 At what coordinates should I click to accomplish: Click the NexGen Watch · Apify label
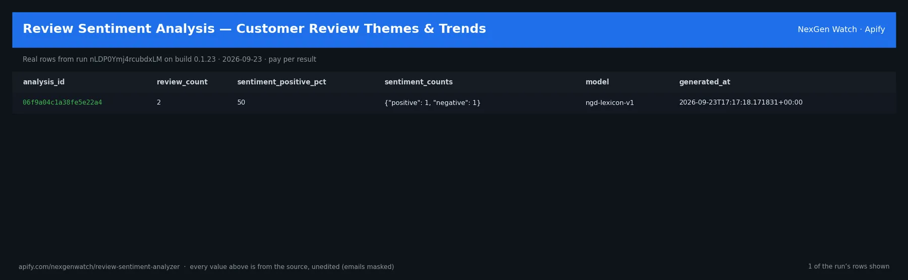coord(841,30)
